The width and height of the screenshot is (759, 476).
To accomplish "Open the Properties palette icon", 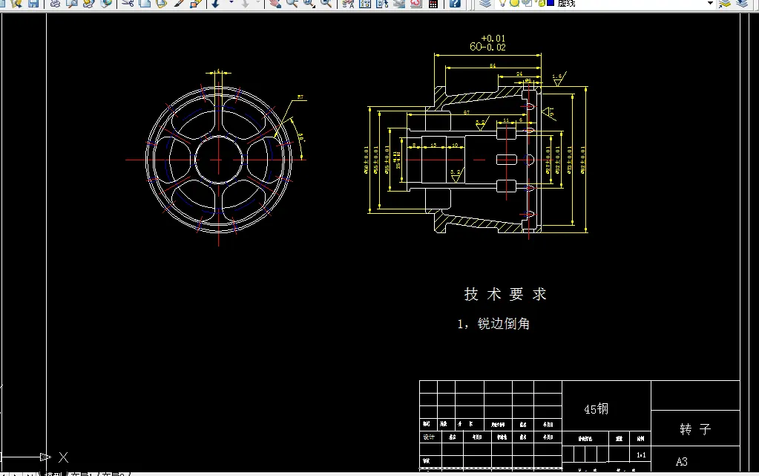I will pyautogui.click(x=348, y=4).
